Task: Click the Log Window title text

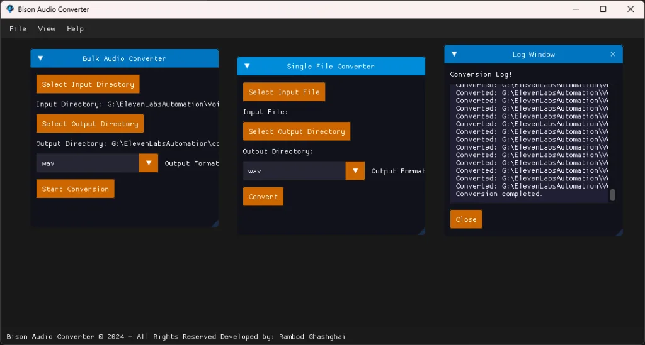Action: click(534, 54)
